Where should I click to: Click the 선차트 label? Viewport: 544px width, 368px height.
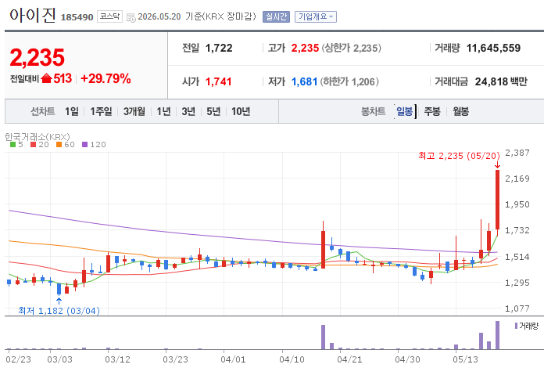point(43,111)
